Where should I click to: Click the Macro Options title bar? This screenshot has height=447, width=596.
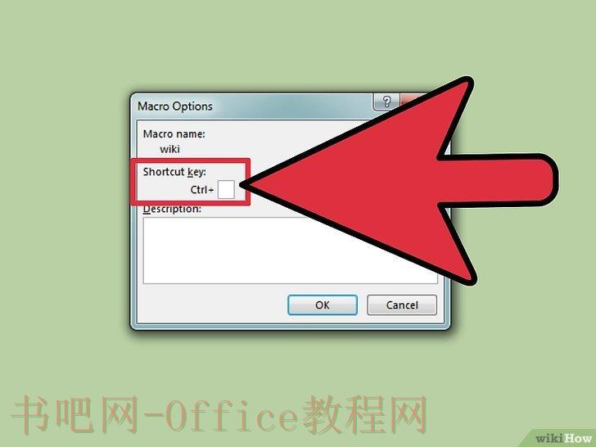coord(251,106)
